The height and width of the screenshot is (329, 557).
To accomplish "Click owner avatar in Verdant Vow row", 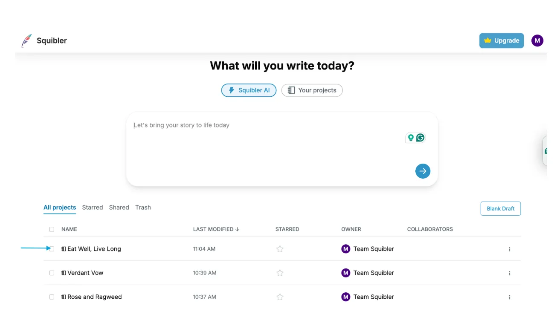I will [345, 273].
